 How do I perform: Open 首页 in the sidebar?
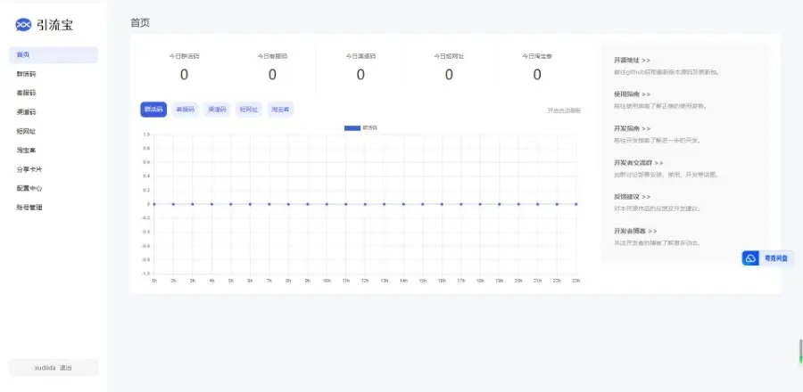click(x=54, y=54)
